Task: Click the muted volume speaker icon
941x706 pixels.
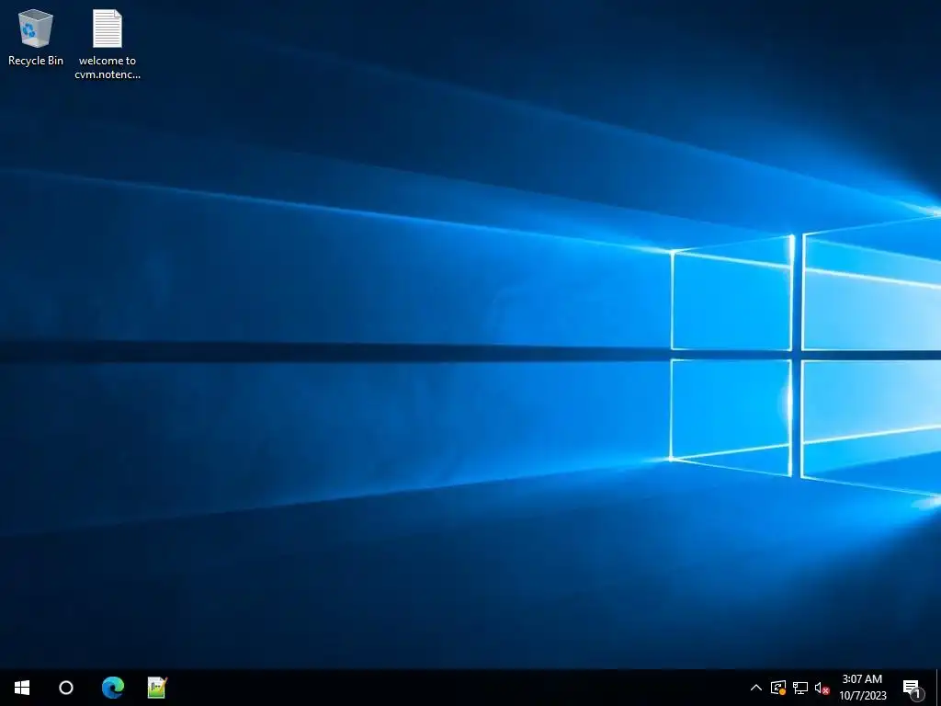Action: point(822,688)
